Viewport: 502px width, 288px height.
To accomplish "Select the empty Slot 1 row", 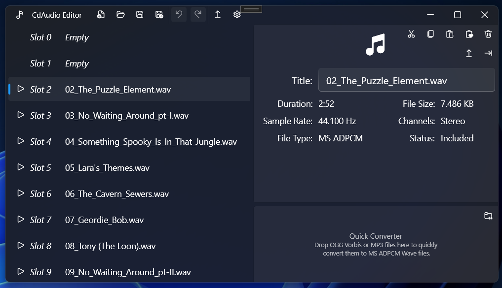I will (129, 63).
